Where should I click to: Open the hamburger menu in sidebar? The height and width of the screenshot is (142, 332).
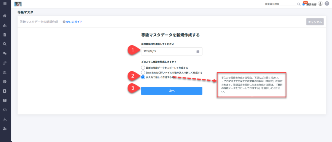pyautogui.click(x=5, y=4)
